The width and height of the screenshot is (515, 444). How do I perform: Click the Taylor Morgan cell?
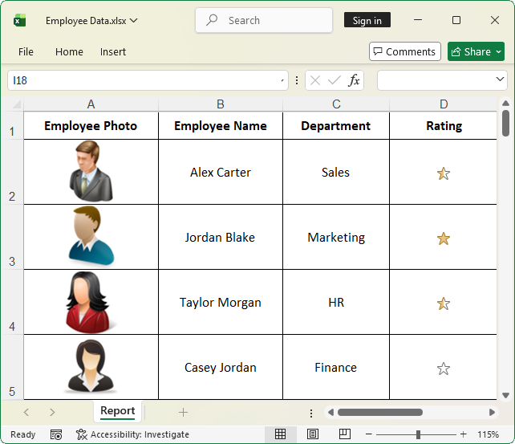(221, 302)
